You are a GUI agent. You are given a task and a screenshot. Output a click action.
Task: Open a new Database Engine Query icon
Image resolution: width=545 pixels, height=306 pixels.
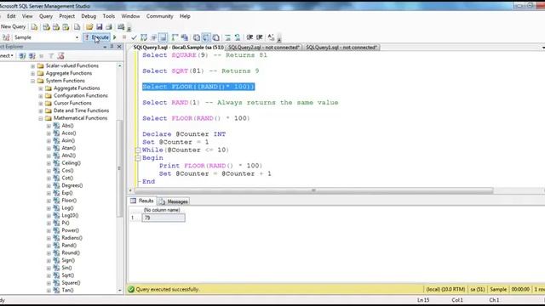coord(34,27)
